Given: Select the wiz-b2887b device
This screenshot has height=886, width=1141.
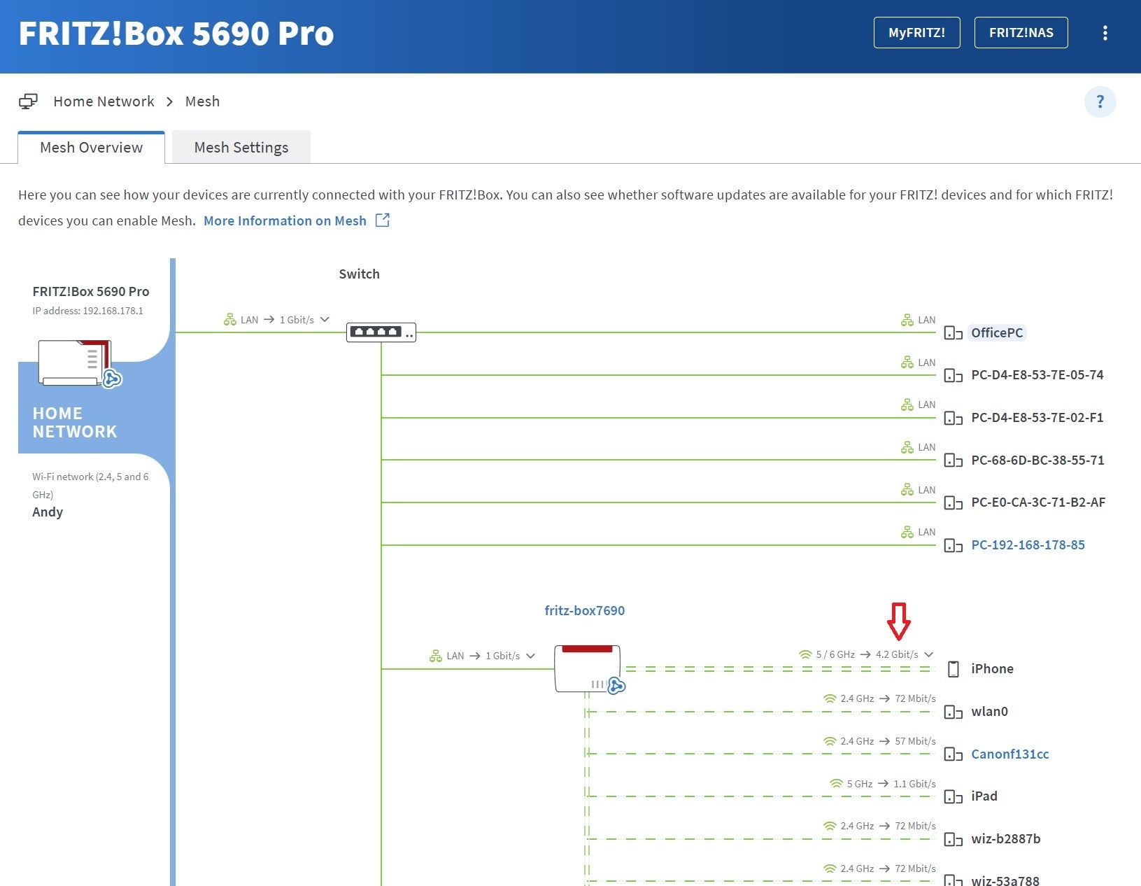Looking at the screenshot, I should pyautogui.click(x=1006, y=838).
